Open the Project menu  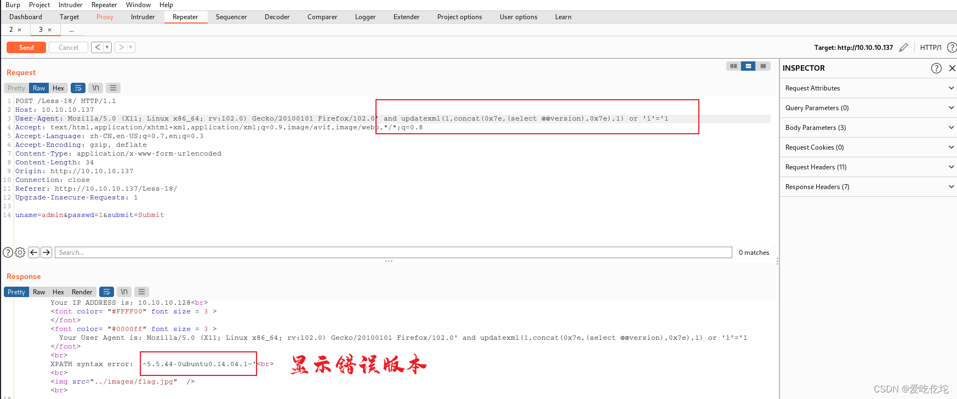click(39, 5)
